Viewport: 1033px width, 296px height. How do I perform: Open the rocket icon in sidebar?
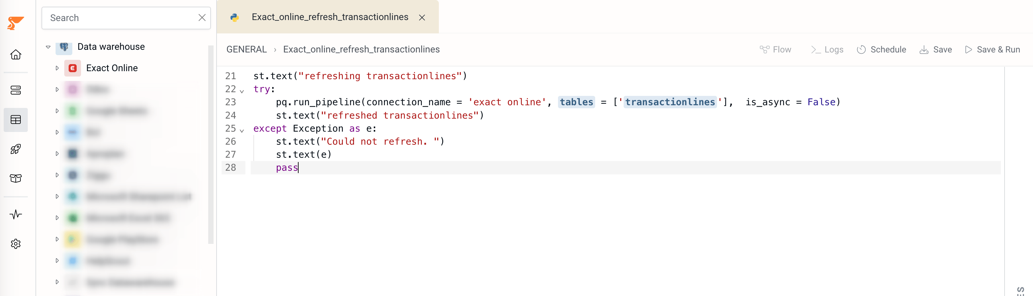16,149
